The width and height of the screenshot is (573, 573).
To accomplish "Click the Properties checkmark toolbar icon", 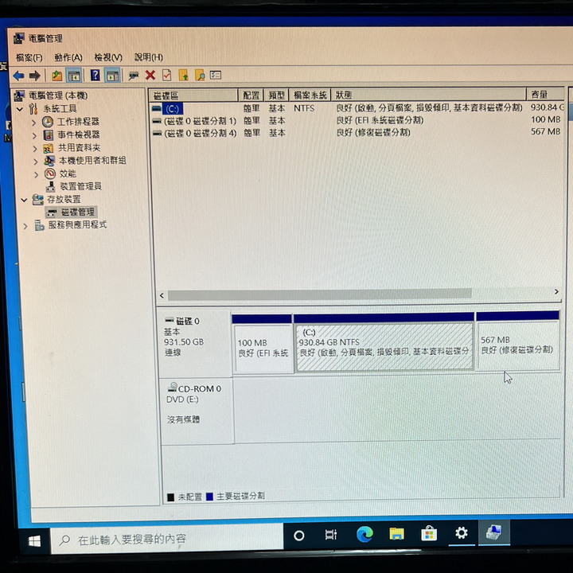I will pyautogui.click(x=166, y=76).
